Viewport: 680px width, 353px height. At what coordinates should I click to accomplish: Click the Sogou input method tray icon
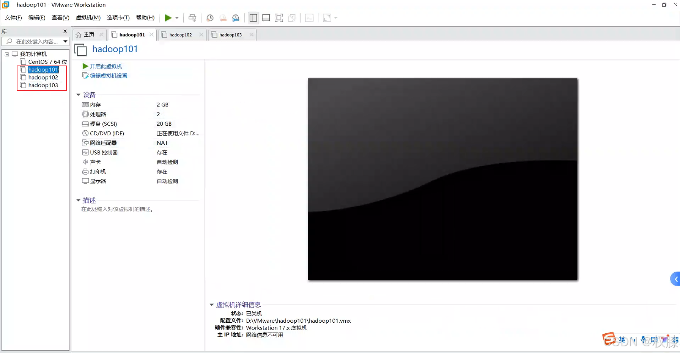[x=609, y=339]
